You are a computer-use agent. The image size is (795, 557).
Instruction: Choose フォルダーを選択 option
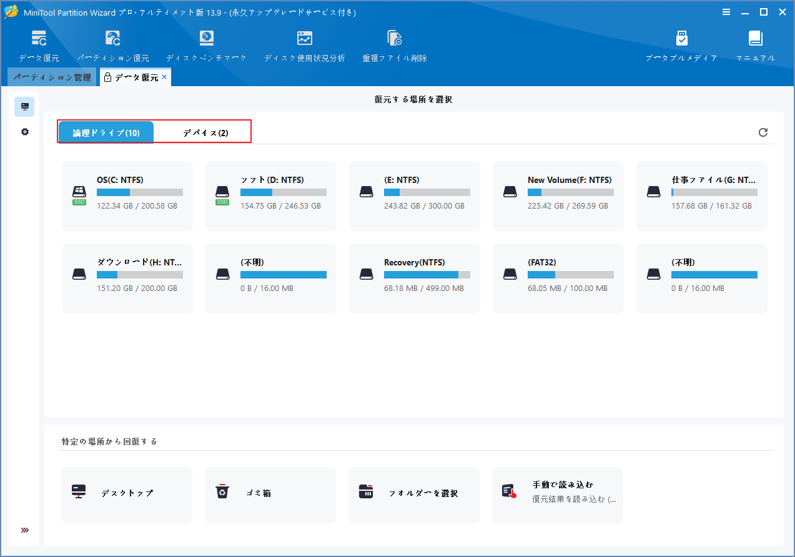pos(414,495)
